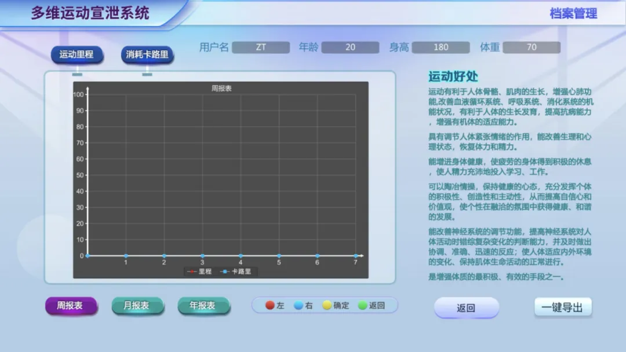
Task: Click the 用户名 field showing ZT
Action: coord(261,47)
